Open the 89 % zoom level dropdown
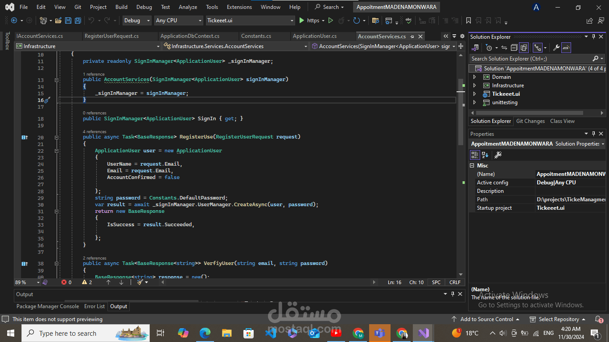This screenshot has width=609, height=342. (x=28, y=282)
